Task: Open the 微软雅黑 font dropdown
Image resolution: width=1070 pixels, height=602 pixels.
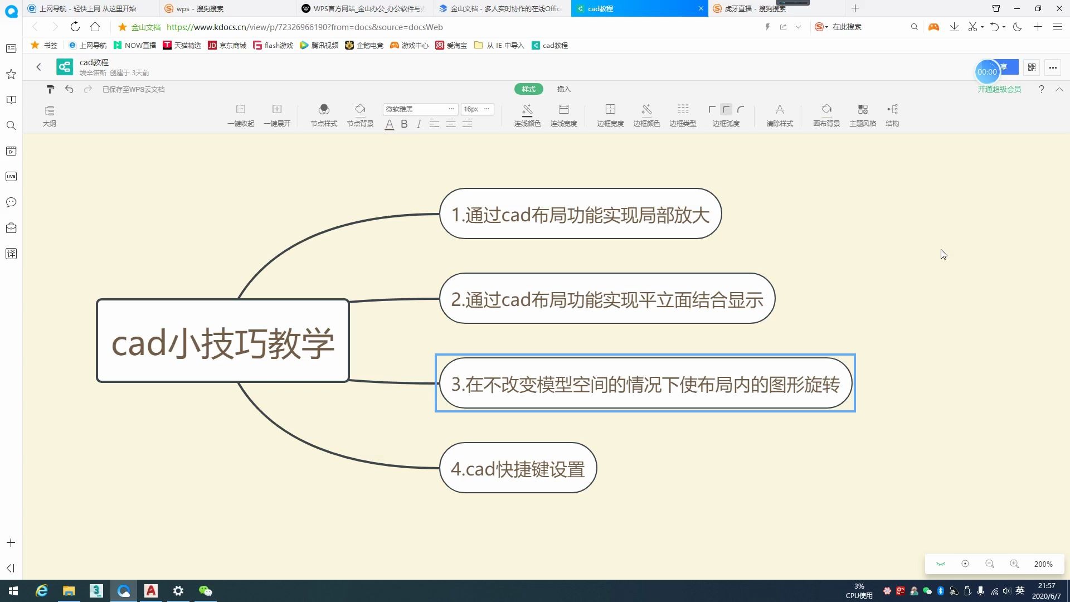Action: (x=420, y=109)
